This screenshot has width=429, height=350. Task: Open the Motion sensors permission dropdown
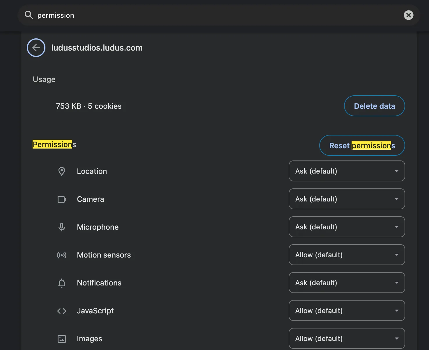(x=347, y=255)
